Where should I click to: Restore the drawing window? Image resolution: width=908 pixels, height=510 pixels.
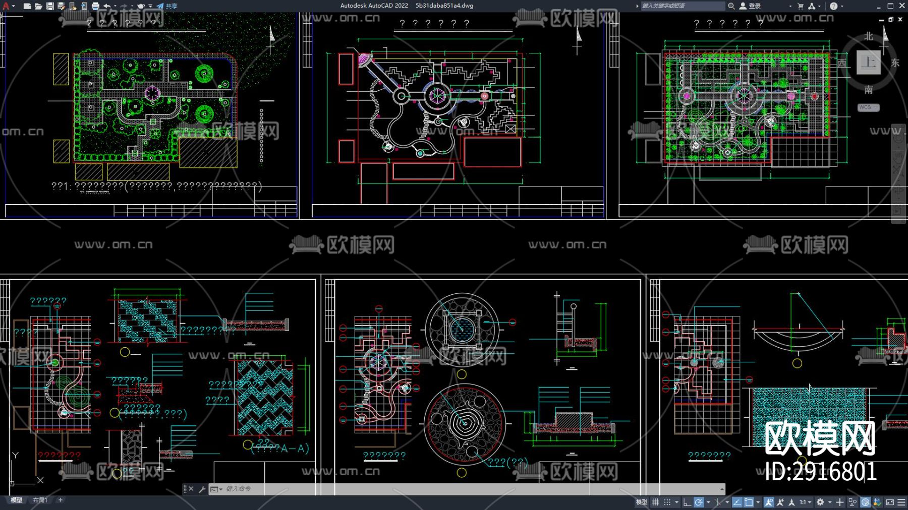891,19
